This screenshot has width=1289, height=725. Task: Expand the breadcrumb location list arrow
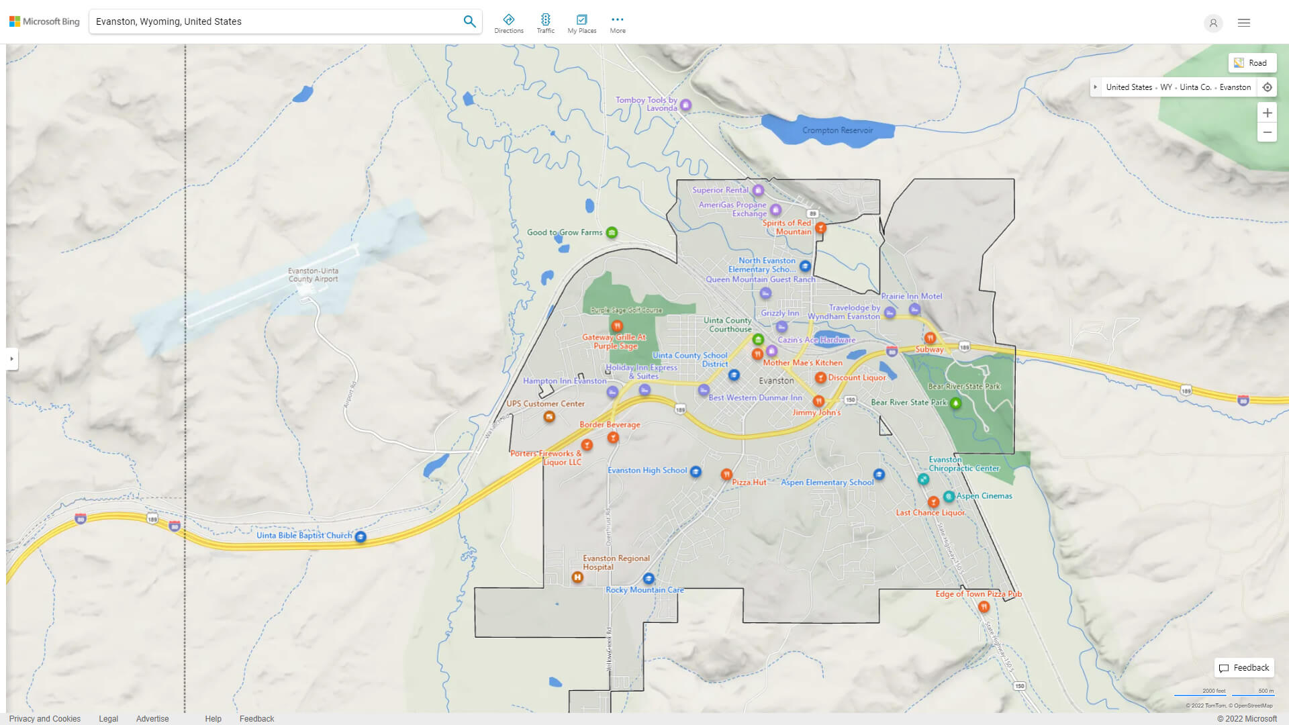[x=1096, y=87]
